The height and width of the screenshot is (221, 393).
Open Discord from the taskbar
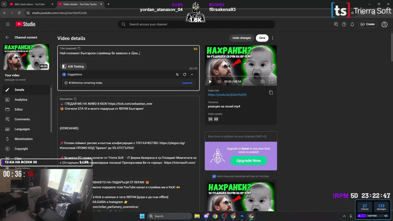tap(206, 216)
